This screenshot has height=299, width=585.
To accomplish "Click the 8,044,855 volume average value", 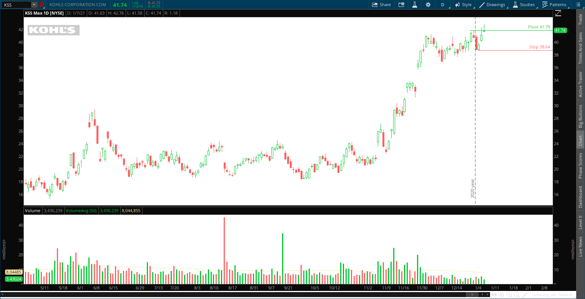I will (x=131, y=211).
